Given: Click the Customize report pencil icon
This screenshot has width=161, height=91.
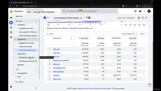Looking at the screenshot, I should click(x=139, y=18).
